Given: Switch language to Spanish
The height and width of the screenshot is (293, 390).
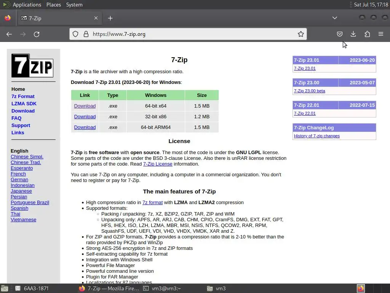Looking at the screenshot, I should pyautogui.click(x=19, y=208).
